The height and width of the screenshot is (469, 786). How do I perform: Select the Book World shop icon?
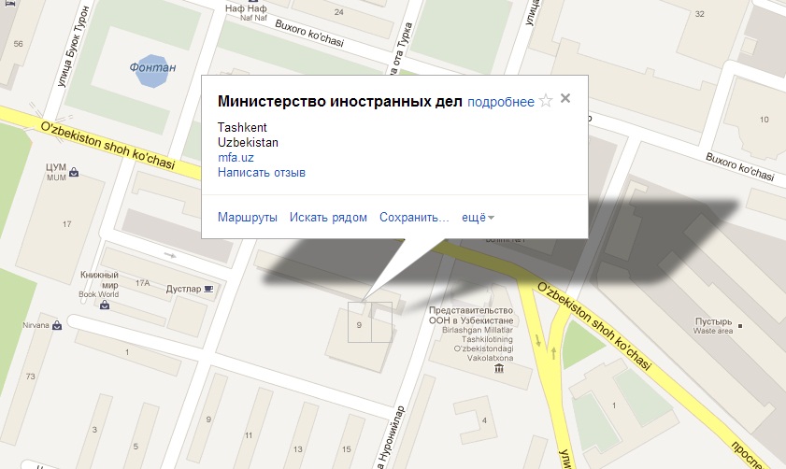105,305
